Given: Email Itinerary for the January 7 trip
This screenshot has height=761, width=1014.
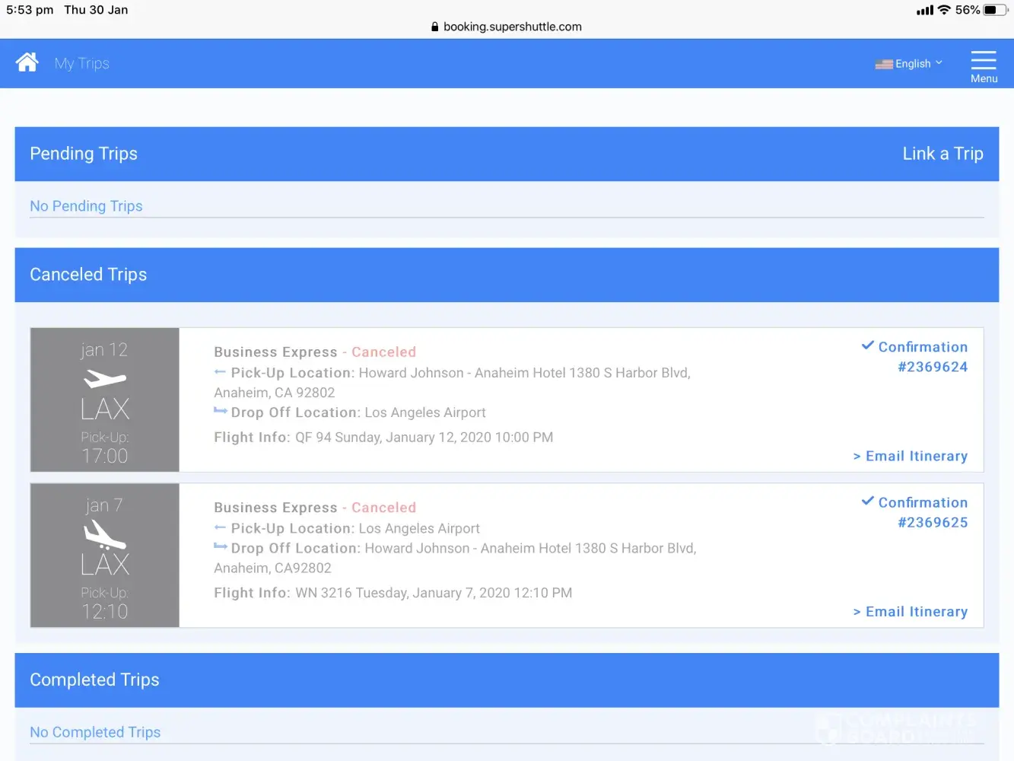Looking at the screenshot, I should pyautogui.click(x=911, y=611).
